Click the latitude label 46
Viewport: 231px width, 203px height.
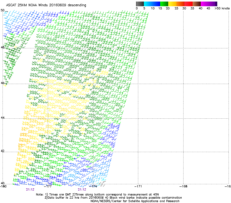(2, 83)
